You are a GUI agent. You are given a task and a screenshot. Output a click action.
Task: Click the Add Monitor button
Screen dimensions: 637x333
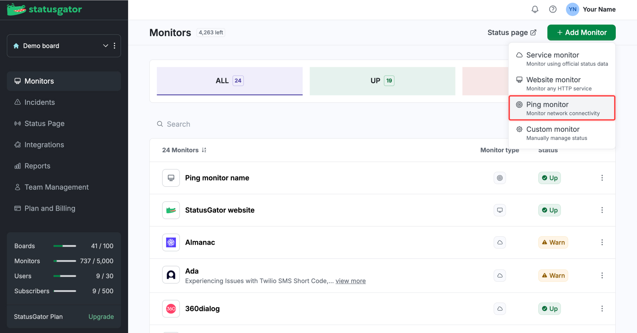[x=581, y=33]
